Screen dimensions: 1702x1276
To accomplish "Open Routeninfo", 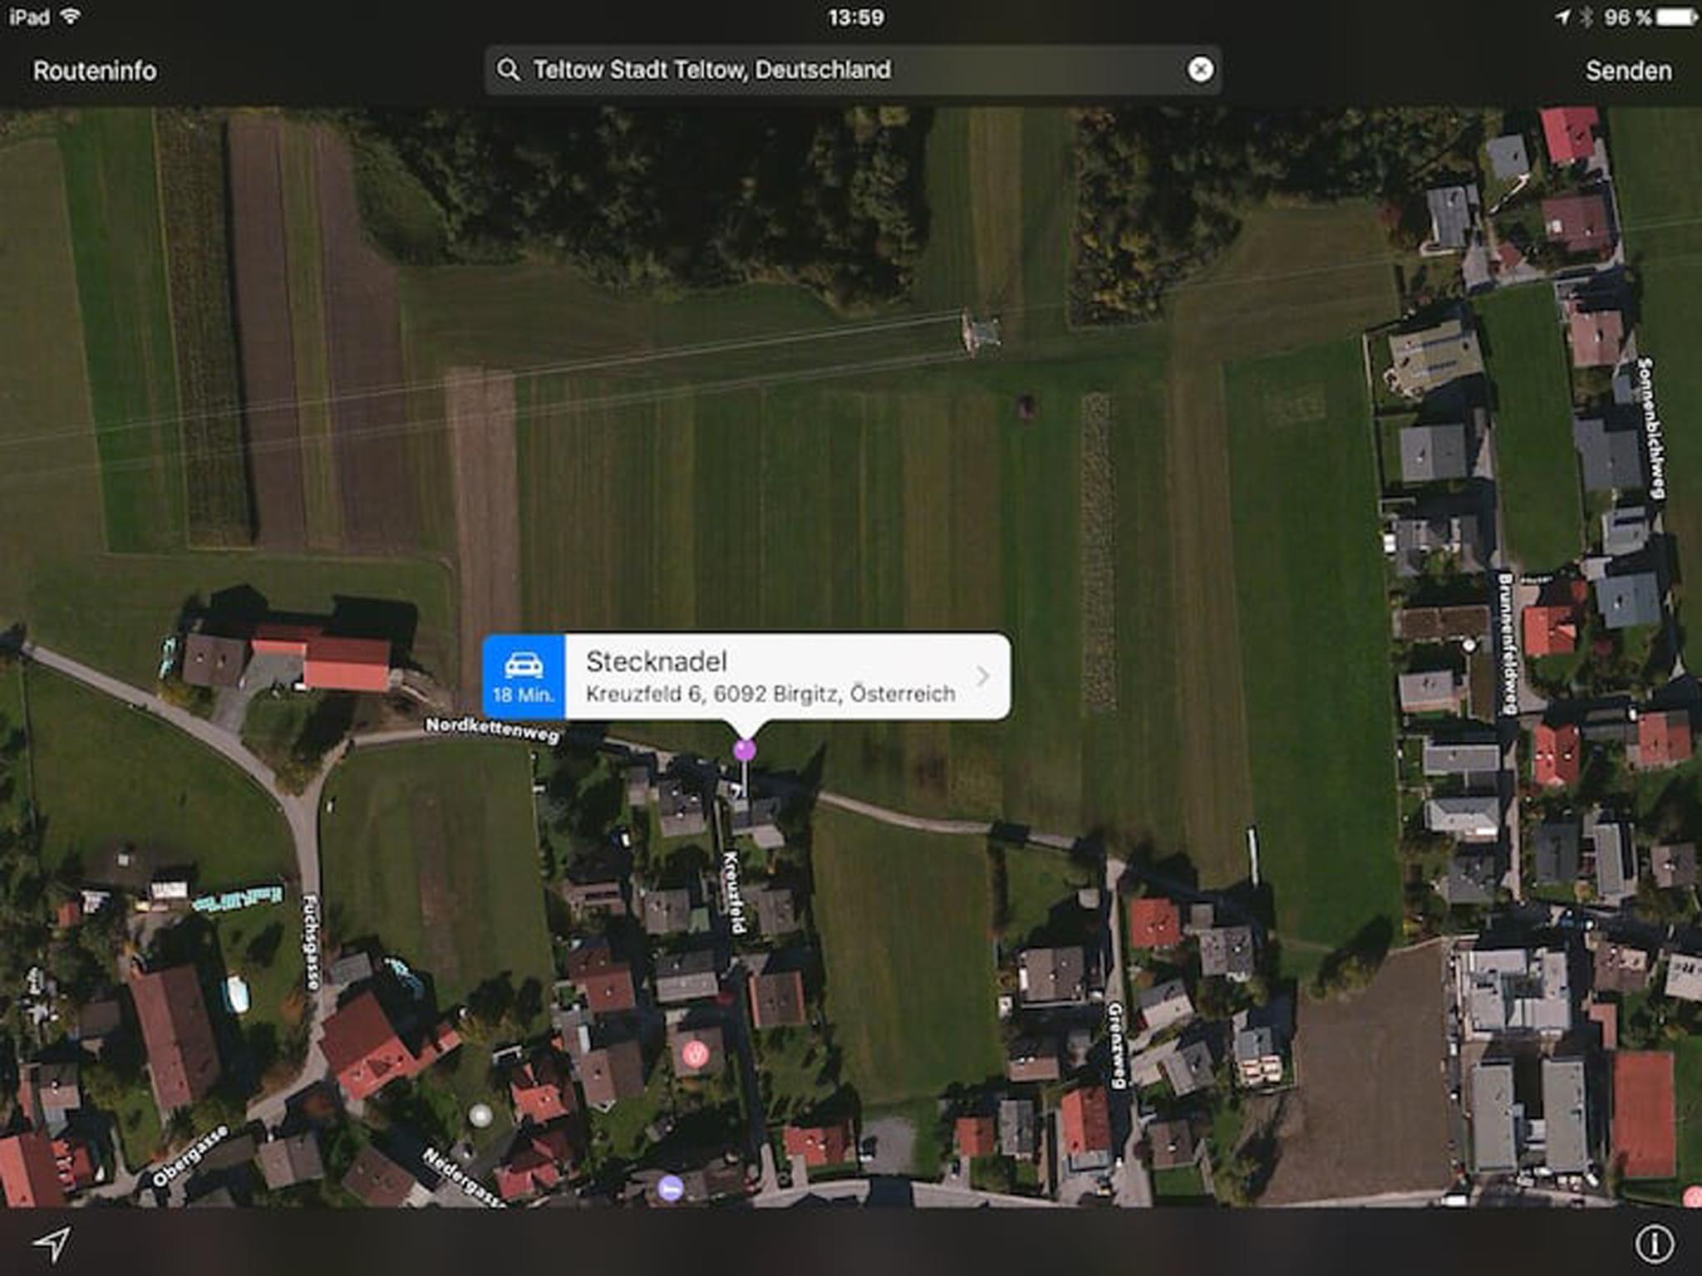I will pos(95,71).
